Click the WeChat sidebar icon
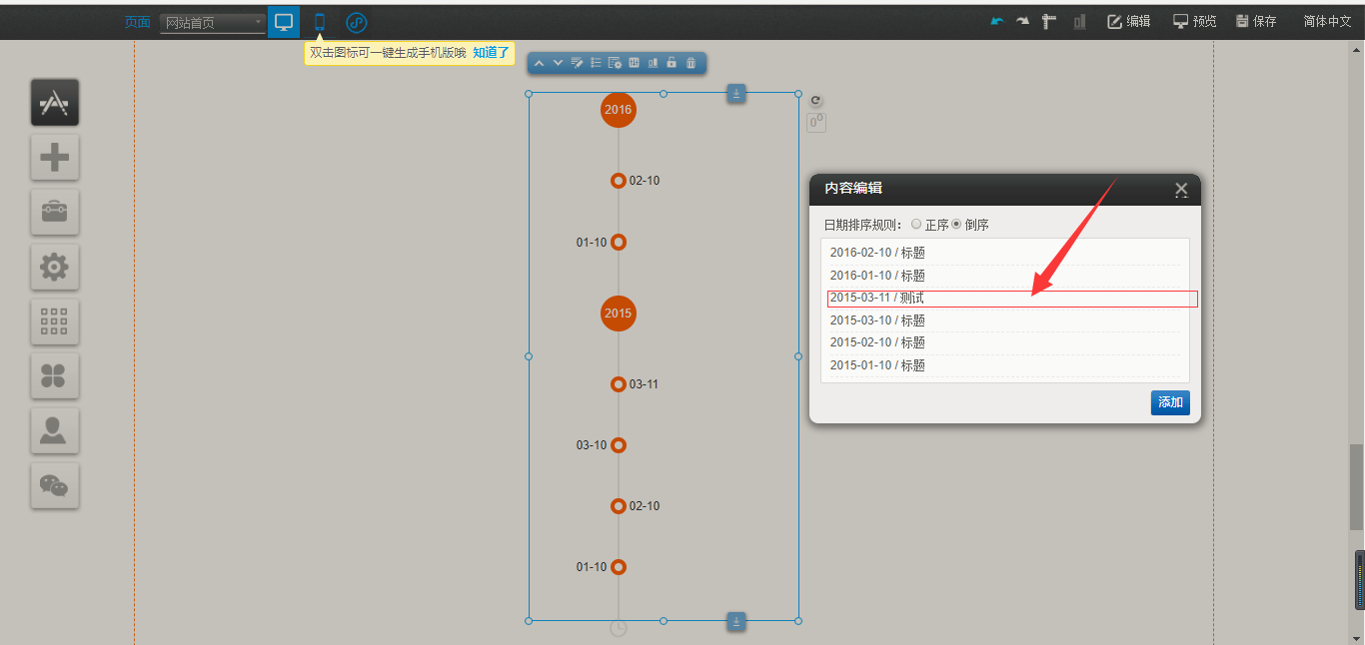The height and width of the screenshot is (645, 1365). click(x=55, y=485)
